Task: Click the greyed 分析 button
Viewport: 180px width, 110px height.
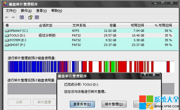Action: point(19,102)
